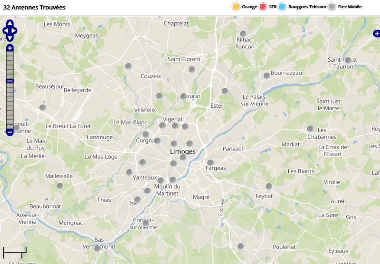This screenshot has height=264, width=380.
Task: Click the antenna marker near Les Chabannes
Action: click(310, 128)
